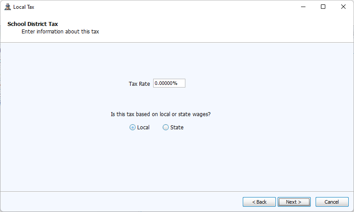Viewport: 354px width, 212px height.
Task: Click the 'Tax Rate' label
Action: pos(139,84)
